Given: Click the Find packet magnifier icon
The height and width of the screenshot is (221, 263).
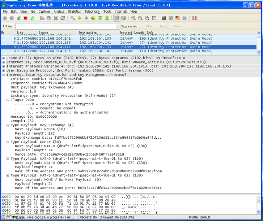Looking at the screenshot, I should pyautogui.click(x=73, y=18).
